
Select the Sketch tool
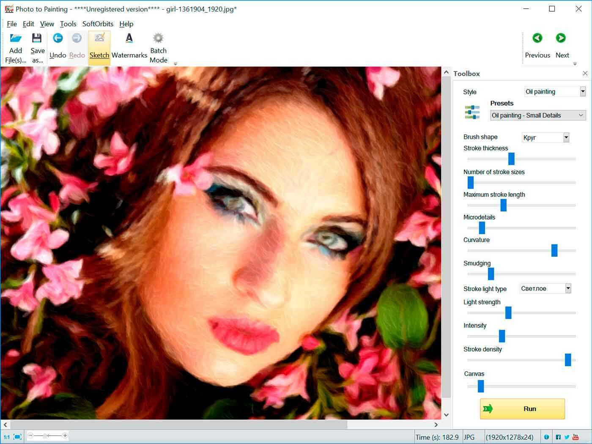(x=99, y=47)
